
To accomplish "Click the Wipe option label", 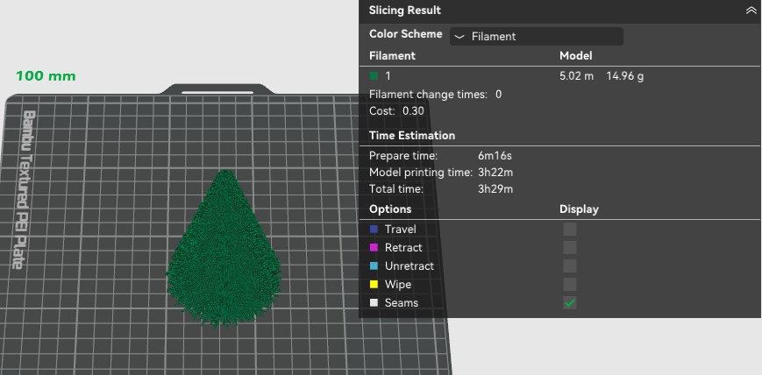I will tap(398, 285).
